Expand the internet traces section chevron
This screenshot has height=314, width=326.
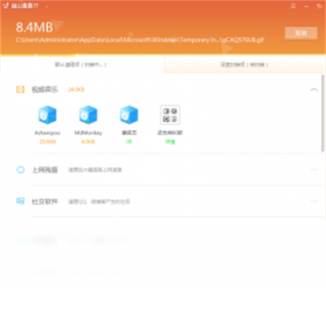click(x=314, y=169)
